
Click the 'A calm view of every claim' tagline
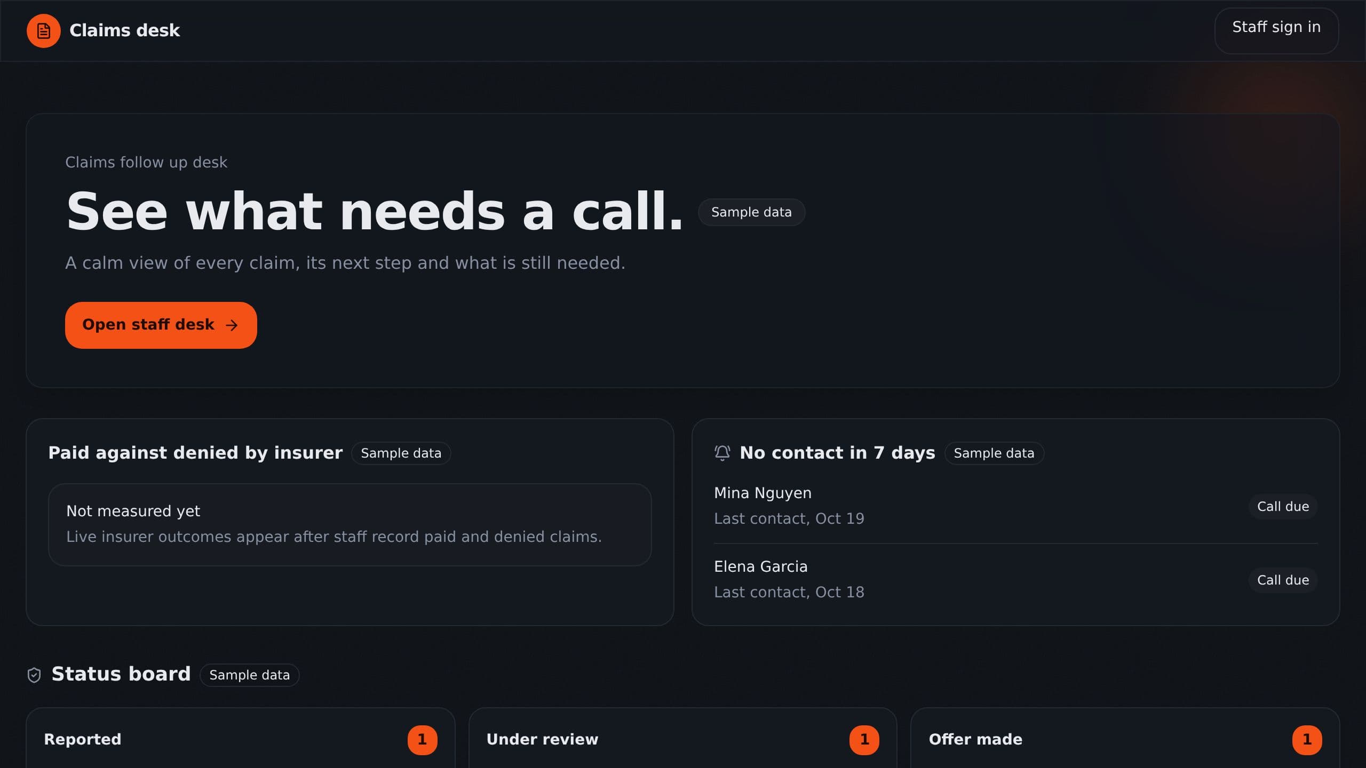(x=345, y=263)
